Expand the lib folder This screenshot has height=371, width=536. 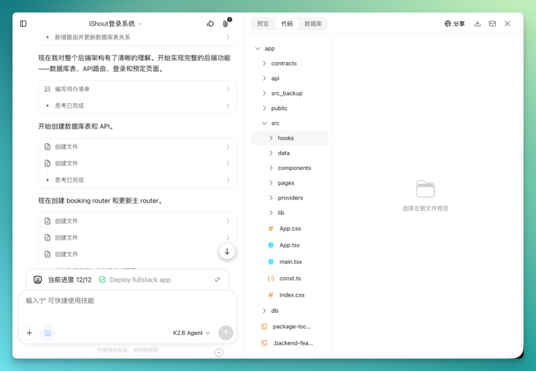pos(271,213)
